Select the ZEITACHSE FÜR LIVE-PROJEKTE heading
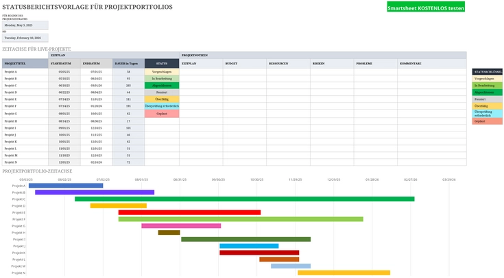Viewport: 504px width, 278px height. point(36,49)
